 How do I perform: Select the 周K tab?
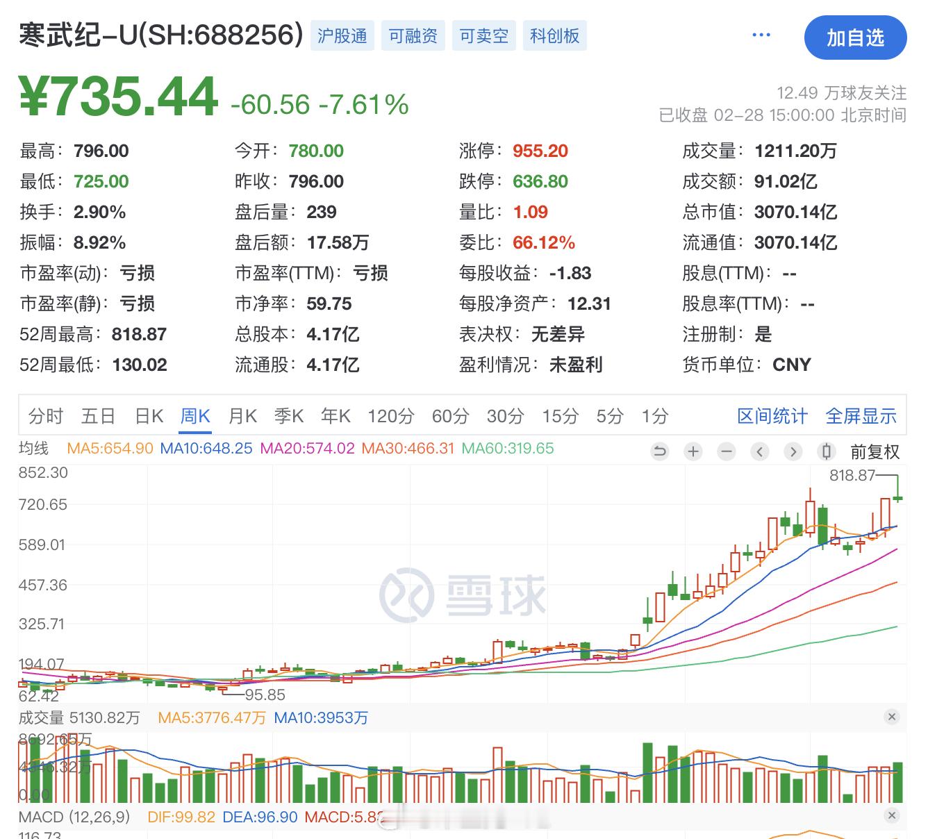tap(195, 416)
